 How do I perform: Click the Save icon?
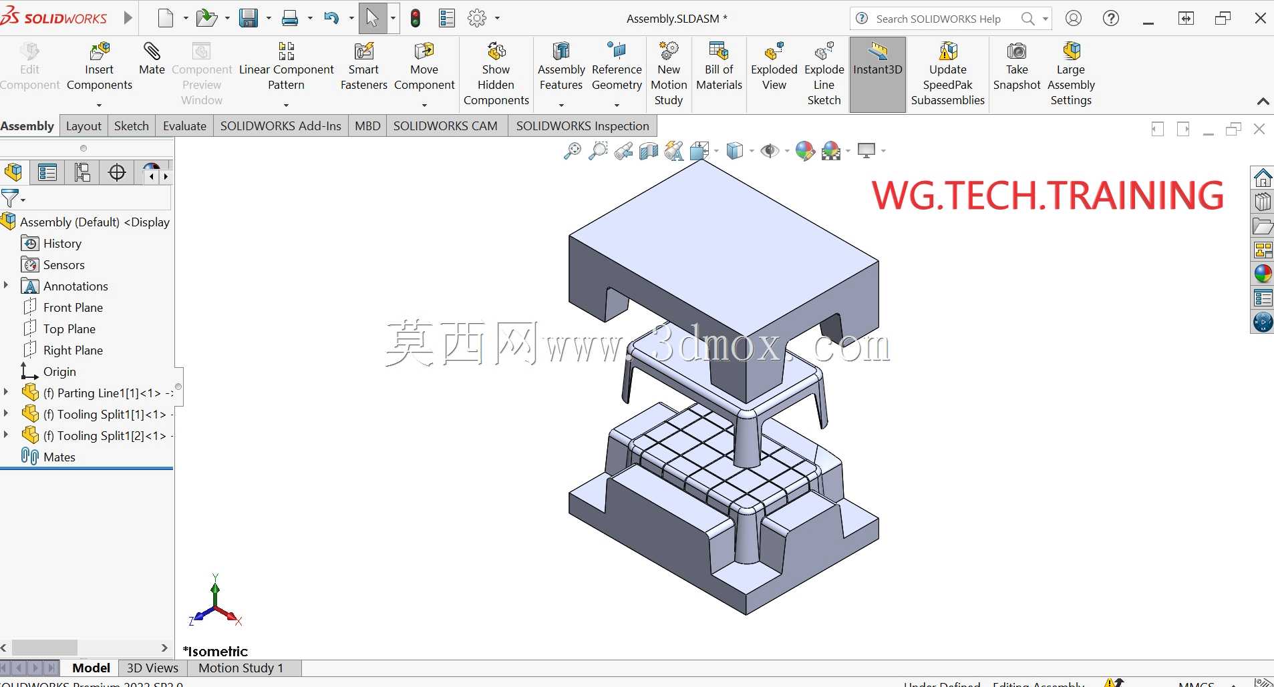(x=249, y=18)
